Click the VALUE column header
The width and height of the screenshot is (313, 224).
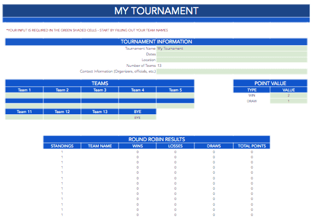pyautogui.click(x=288, y=90)
